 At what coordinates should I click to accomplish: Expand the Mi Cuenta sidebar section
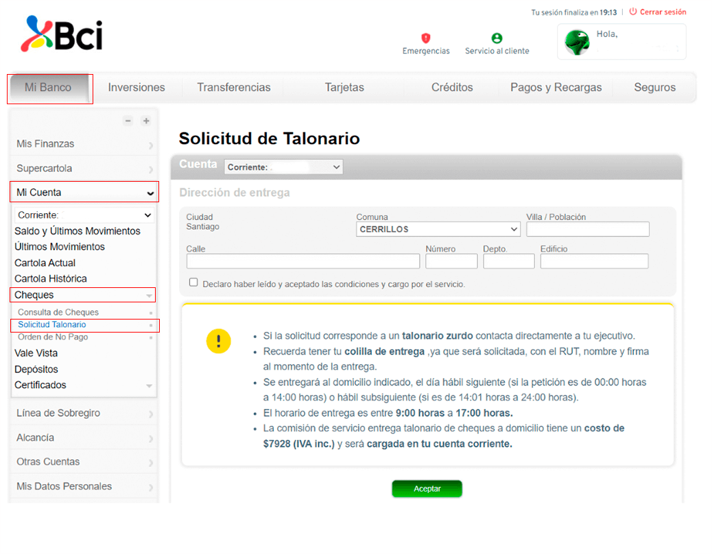pos(84,193)
